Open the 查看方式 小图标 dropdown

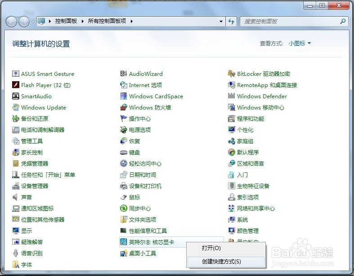pyautogui.click(x=300, y=43)
